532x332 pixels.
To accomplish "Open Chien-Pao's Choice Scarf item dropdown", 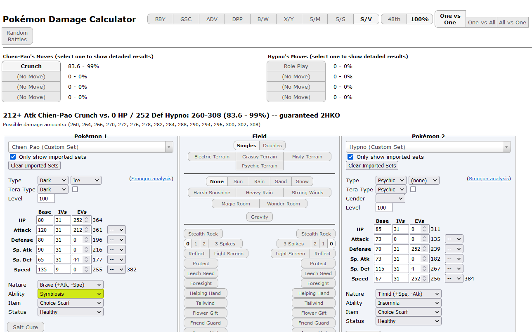I will (x=71, y=303).
